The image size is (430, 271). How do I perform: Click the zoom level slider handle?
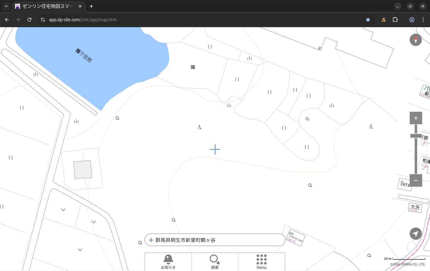click(416, 135)
